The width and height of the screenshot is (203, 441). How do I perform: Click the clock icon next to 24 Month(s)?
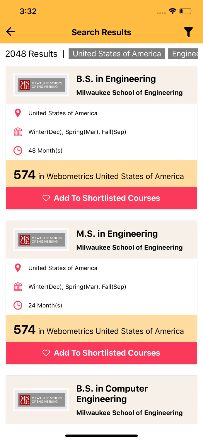point(18,305)
